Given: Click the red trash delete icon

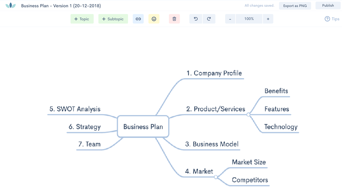Looking at the screenshot, I should pyautogui.click(x=174, y=19).
